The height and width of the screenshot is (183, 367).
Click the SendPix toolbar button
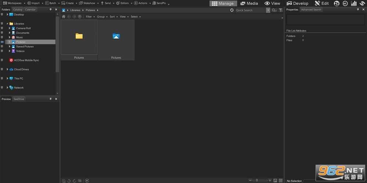click(159, 3)
